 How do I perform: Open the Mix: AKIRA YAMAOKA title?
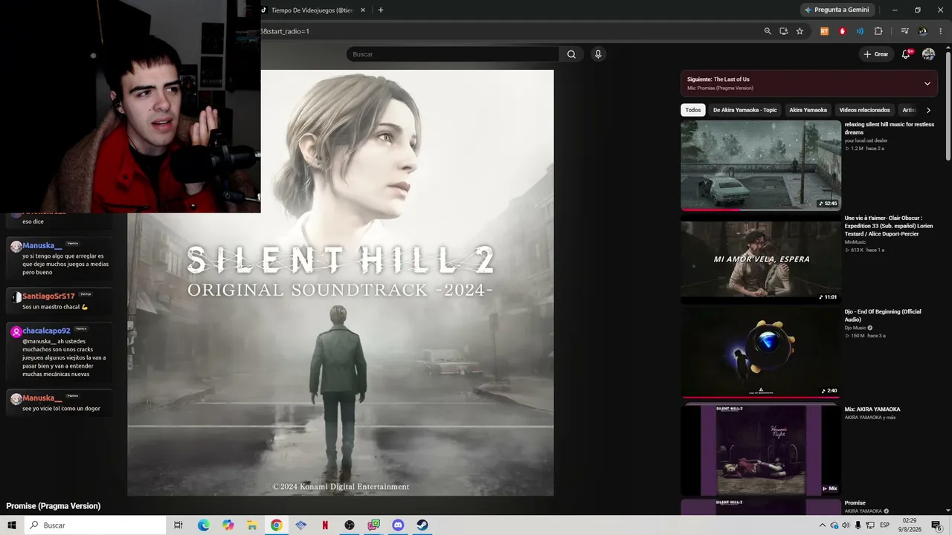tap(872, 409)
